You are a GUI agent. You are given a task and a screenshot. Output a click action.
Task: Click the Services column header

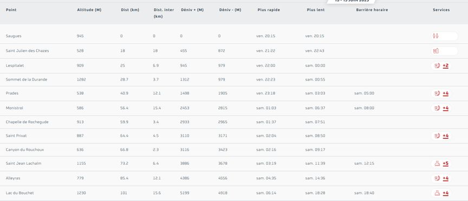441,10
